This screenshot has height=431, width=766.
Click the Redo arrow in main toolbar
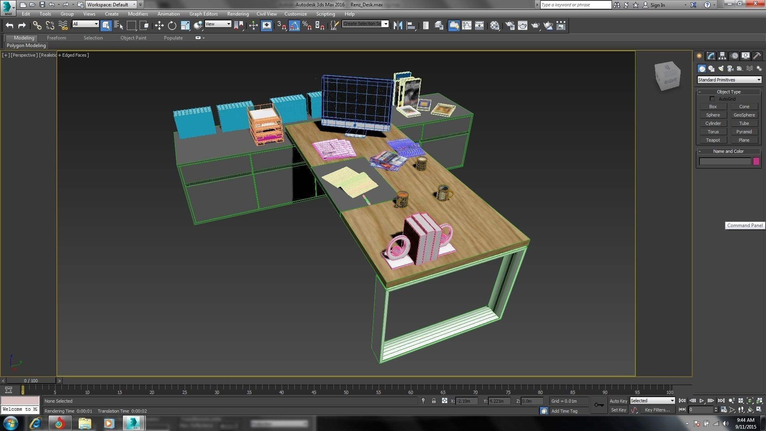22,26
